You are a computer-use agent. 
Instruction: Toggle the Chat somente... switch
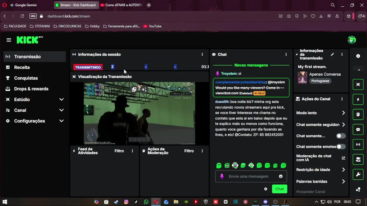(x=341, y=136)
